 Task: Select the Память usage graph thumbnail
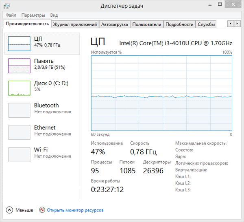pyautogui.click(x=19, y=66)
